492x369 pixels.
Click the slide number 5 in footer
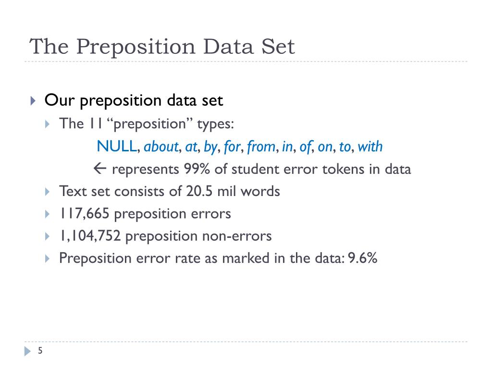point(40,350)
